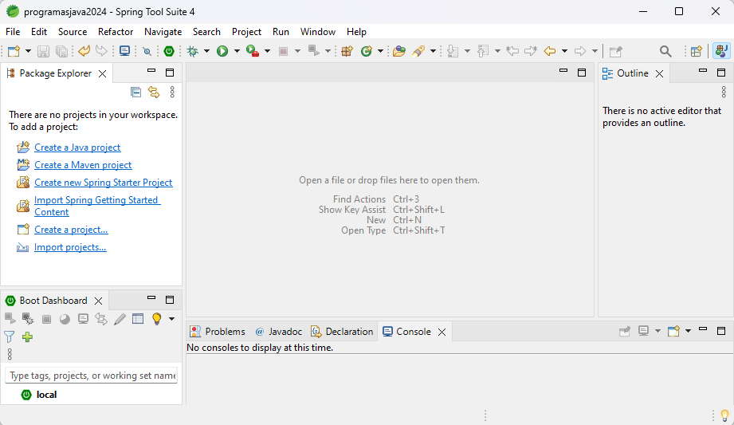Click the Open Perspective icon
Image resolution: width=734 pixels, height=425 pixels.
[696, 51]
